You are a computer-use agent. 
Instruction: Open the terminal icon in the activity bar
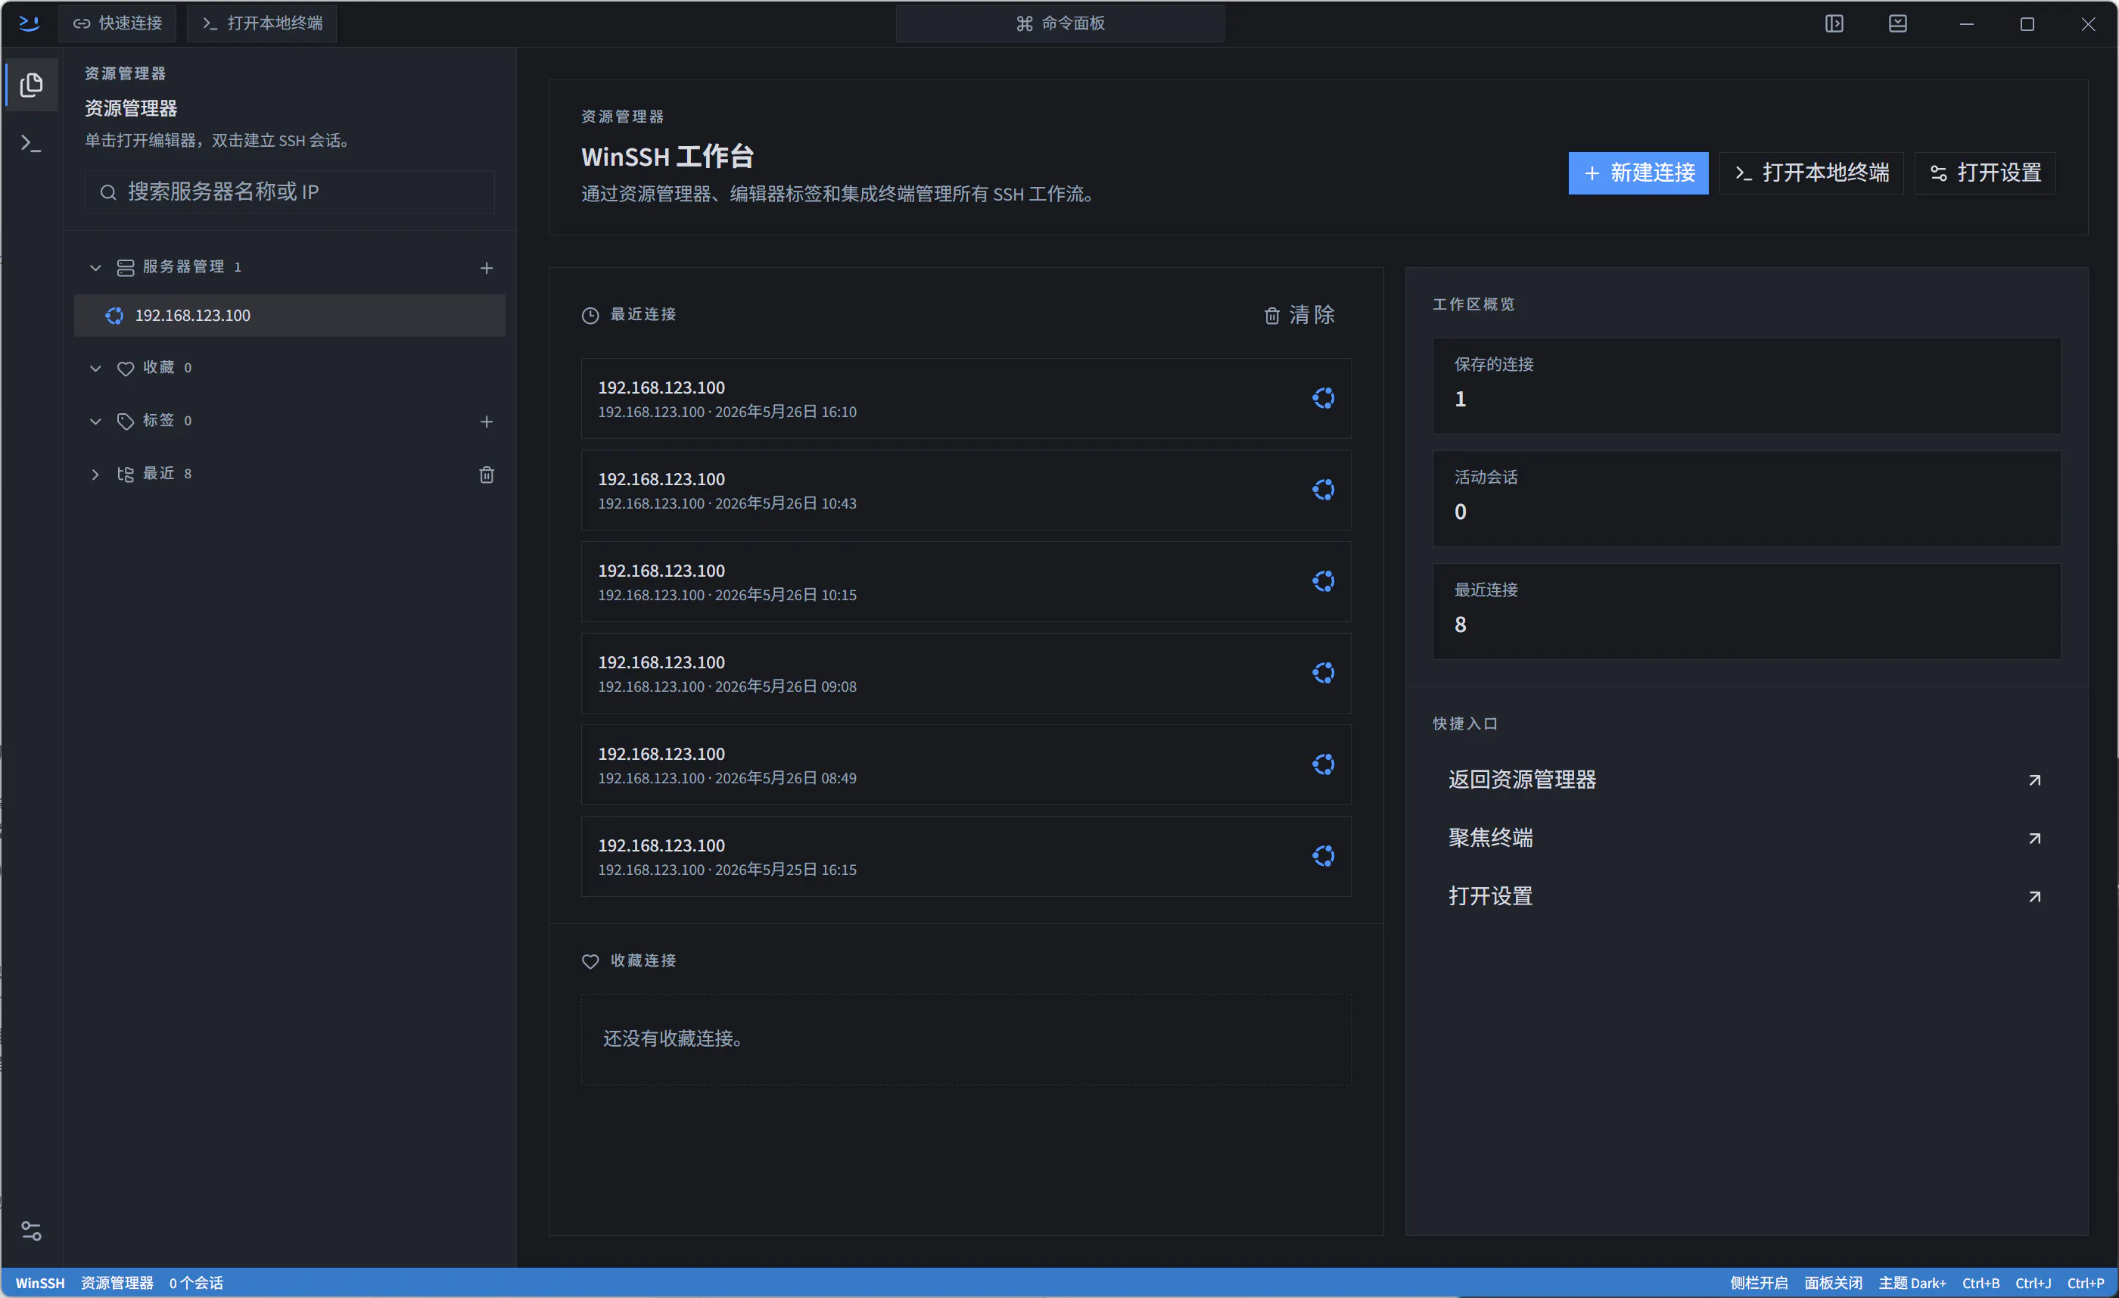tap(32, 144)
